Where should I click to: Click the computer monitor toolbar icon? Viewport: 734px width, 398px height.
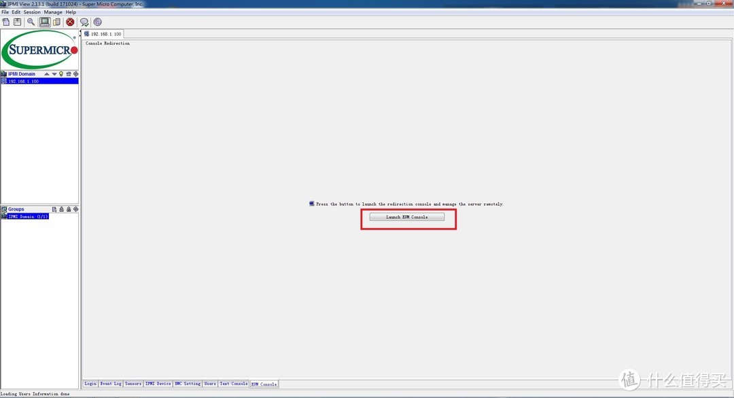click(x=44, y=22)
